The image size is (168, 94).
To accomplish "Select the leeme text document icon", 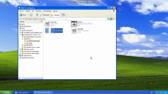I will pos(47,31).
